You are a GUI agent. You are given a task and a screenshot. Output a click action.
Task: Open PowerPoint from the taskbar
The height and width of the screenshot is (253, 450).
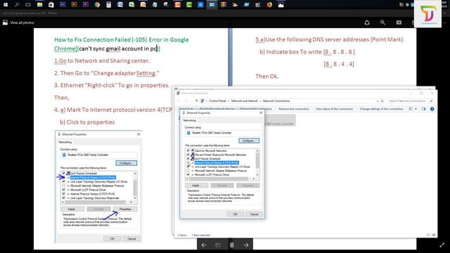[143, 5]
